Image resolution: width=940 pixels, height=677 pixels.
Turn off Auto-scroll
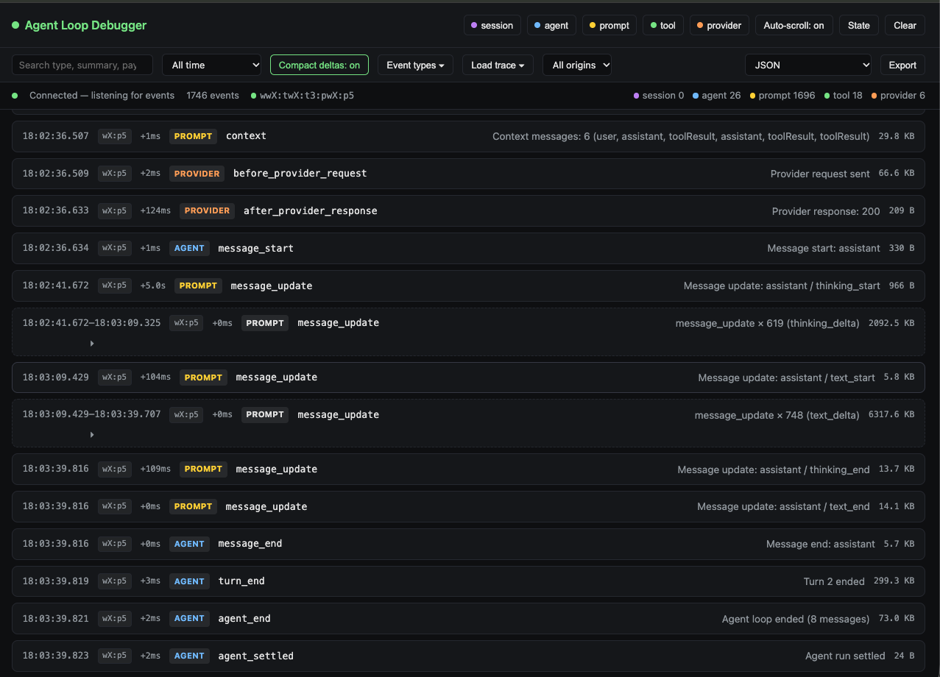point(794,25)
